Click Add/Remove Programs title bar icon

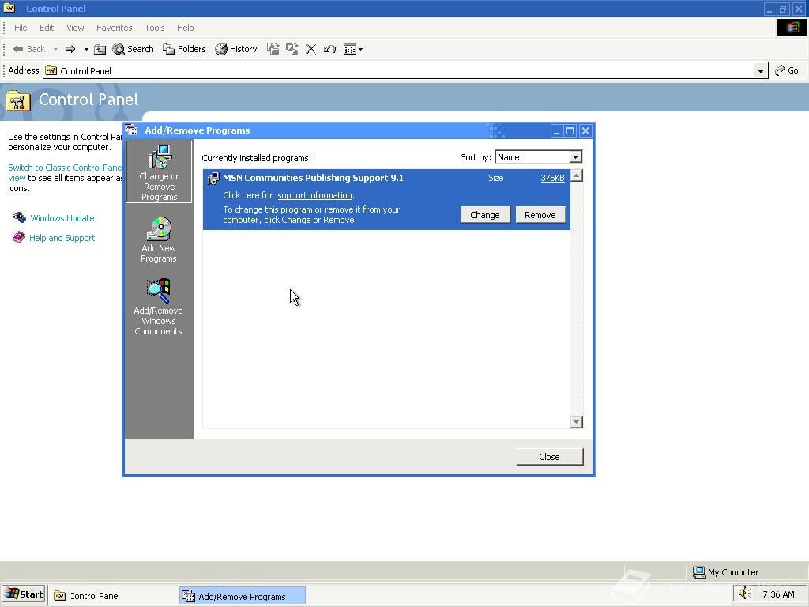point(132,130)
